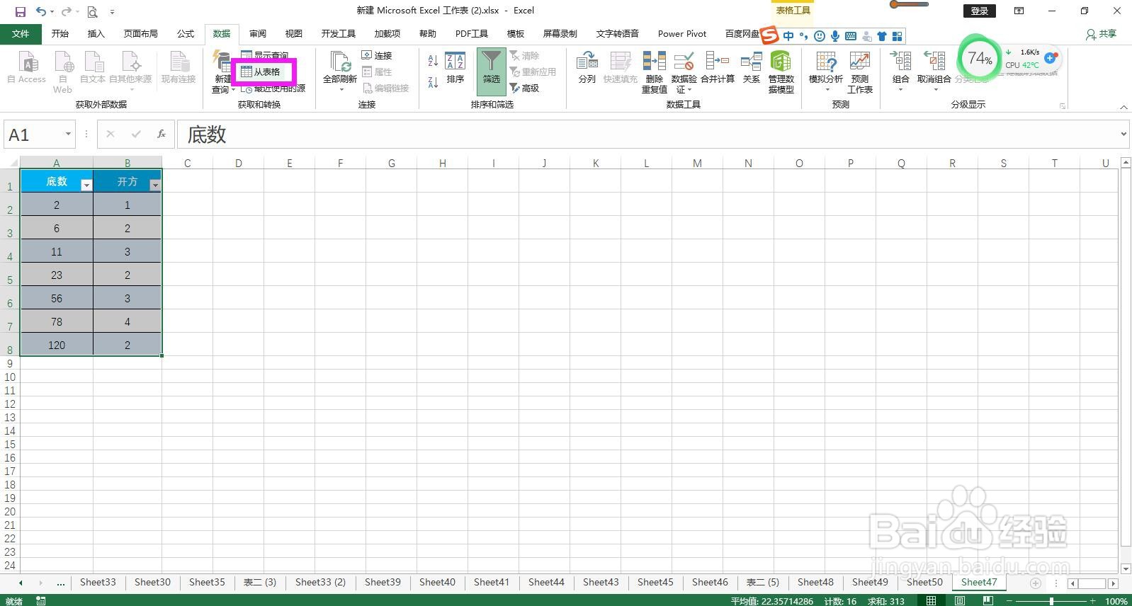
Task: Switch to Power Pivot ribbon tab
Action: click(x=682, y=33)
